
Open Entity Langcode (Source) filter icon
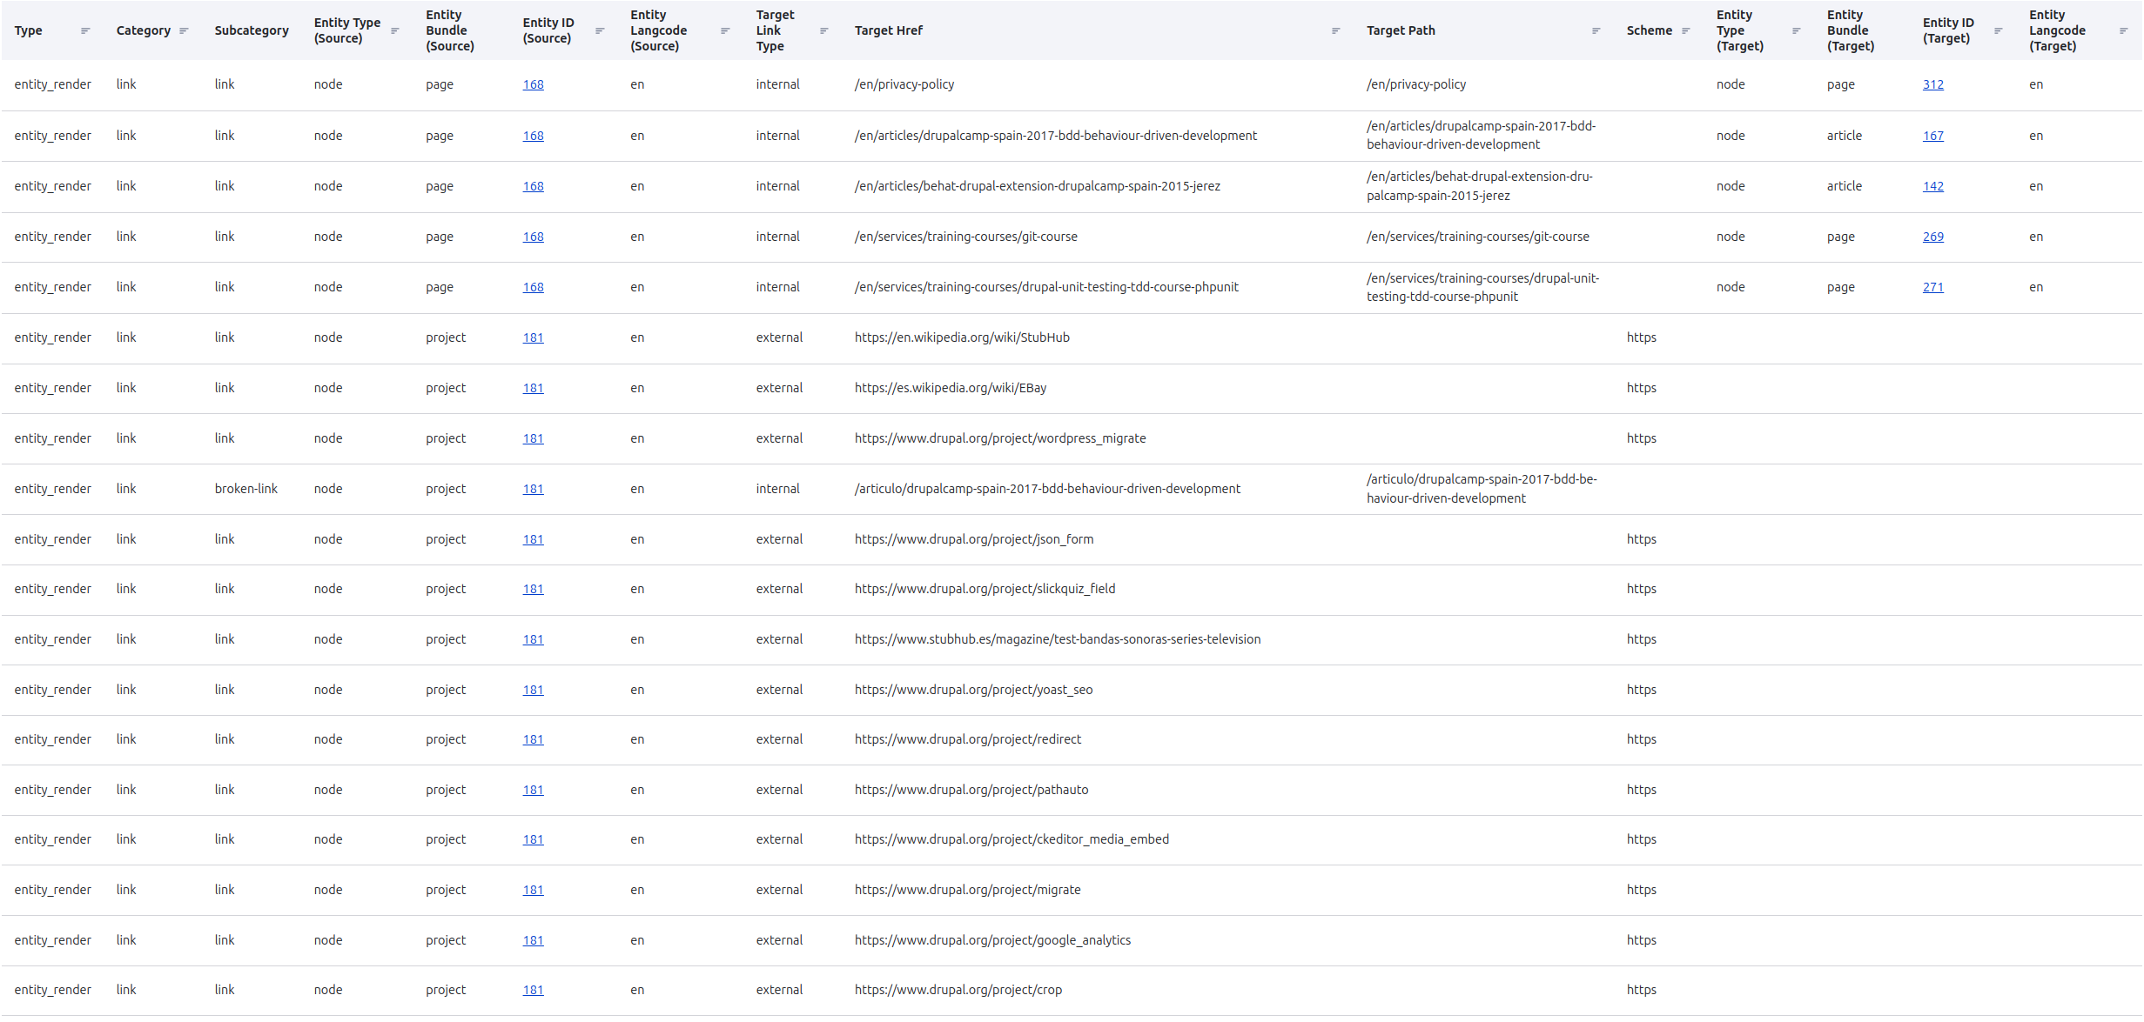(725, 30)
